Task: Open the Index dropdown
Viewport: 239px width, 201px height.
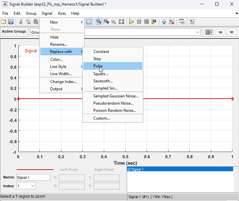Action: pyautogui.click(x=33, y=186)
